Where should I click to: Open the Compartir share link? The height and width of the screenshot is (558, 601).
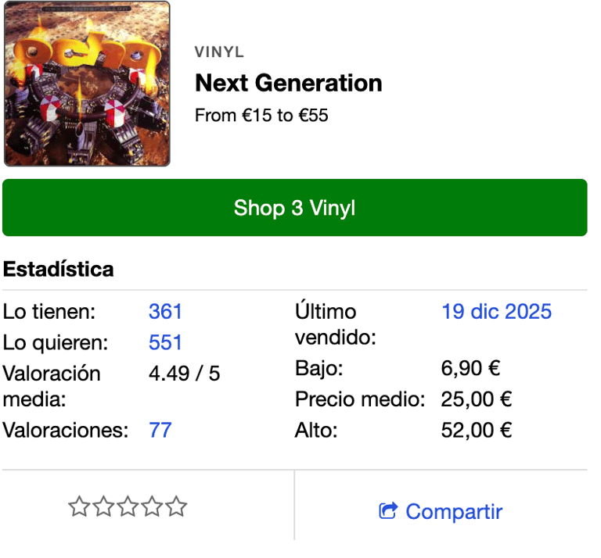453,512
